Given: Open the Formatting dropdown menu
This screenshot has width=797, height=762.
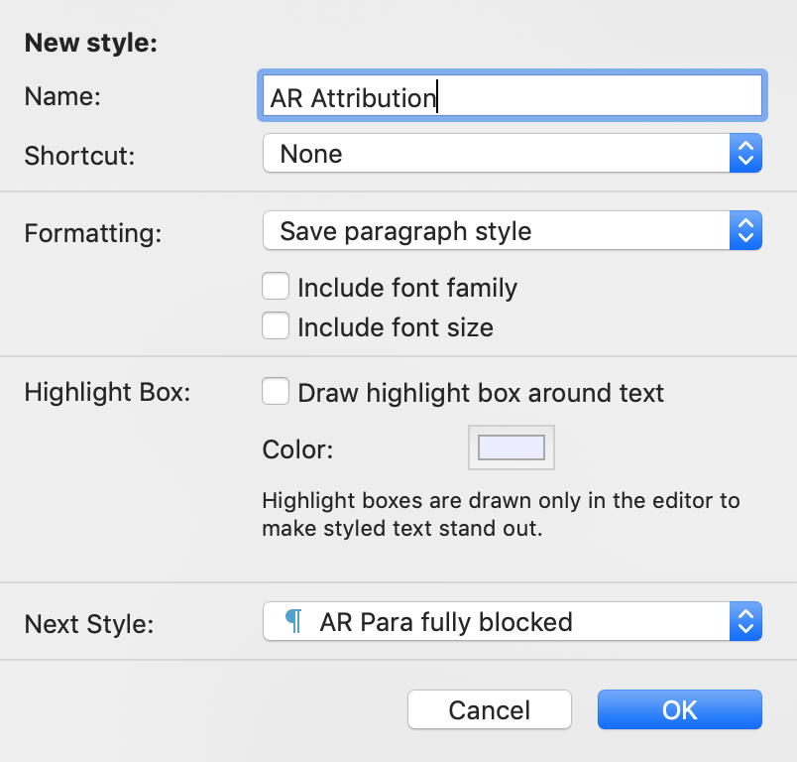Looking at the screenshot, I should (x=512, y=230).
